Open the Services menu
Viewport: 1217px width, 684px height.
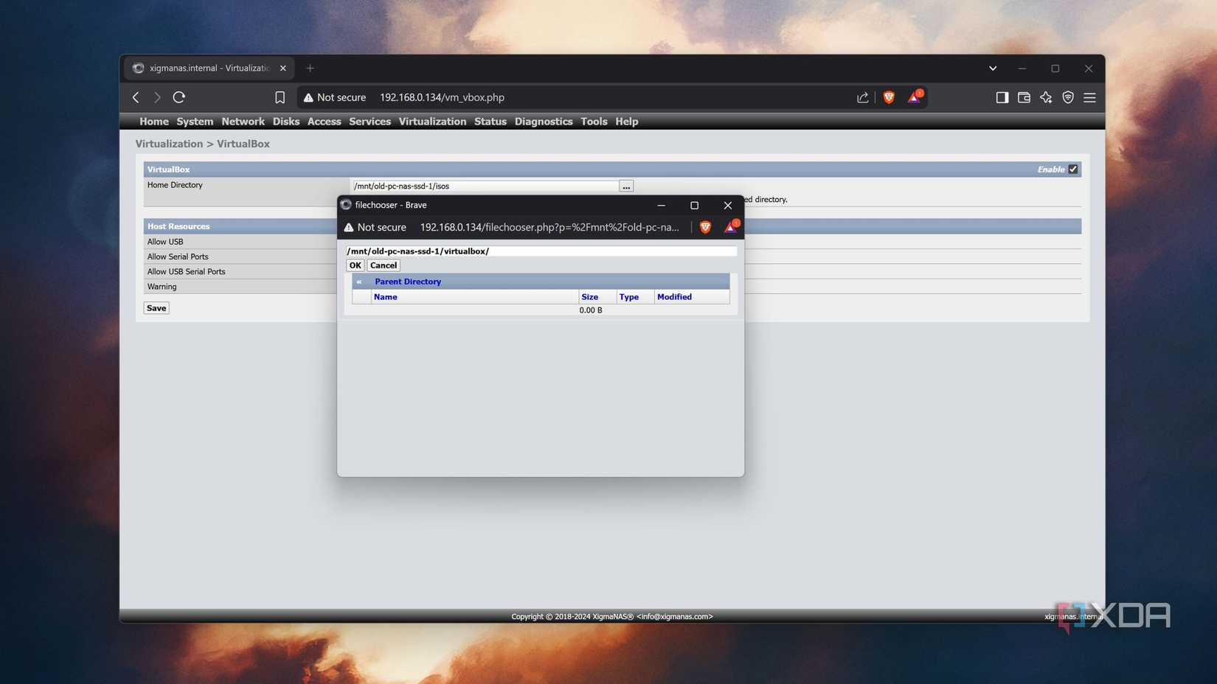(370, 122)
